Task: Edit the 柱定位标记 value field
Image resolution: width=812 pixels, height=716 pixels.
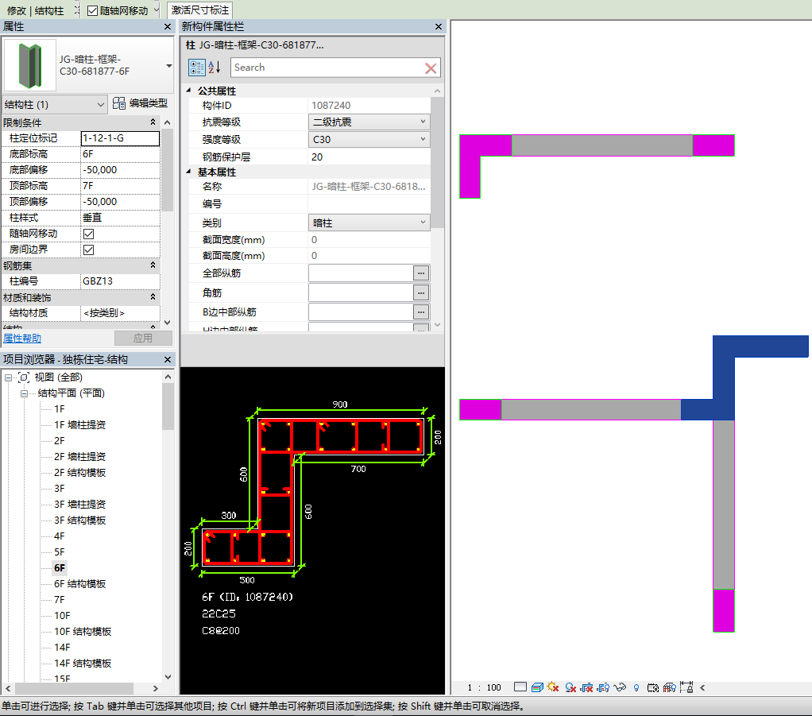Action: pos(120,138)
